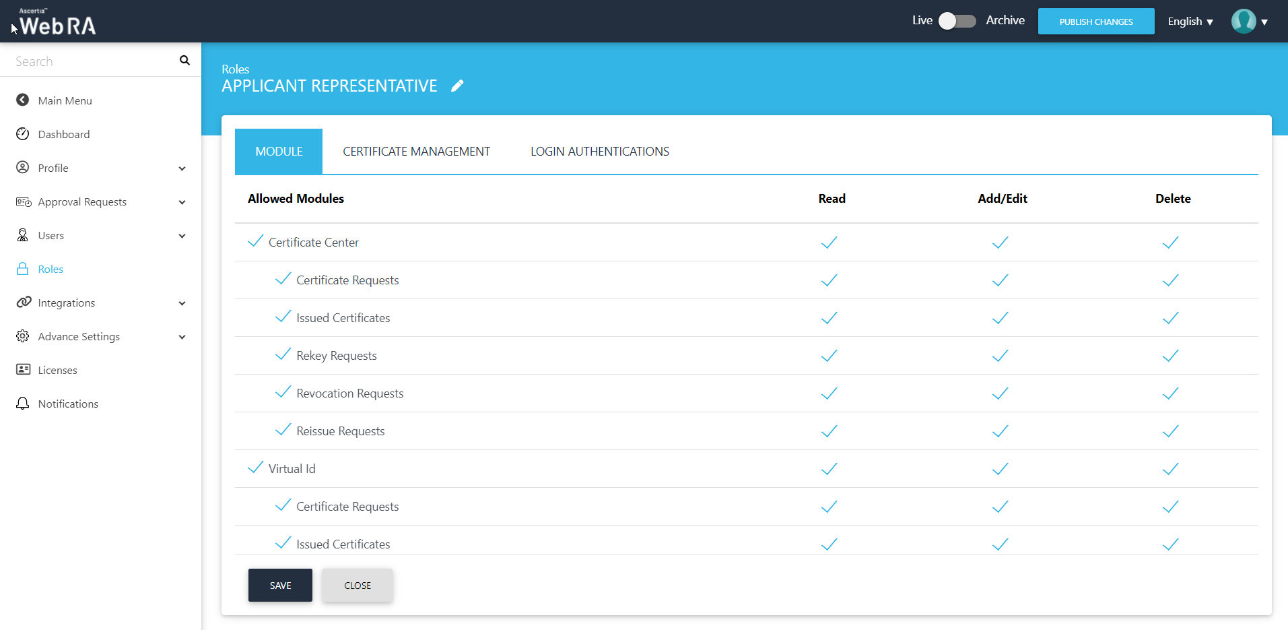The height and width of the screenshot is (630, 1288).
Task: Open Notifications from sidebar
Action: coord(68,404)
